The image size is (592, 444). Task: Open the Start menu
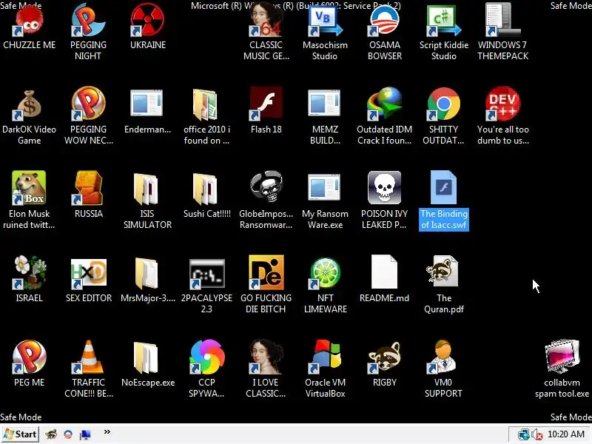point(20,434)
